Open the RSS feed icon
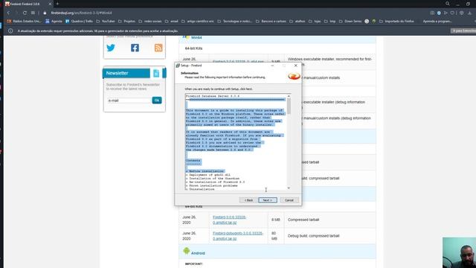 pos(158,48)
